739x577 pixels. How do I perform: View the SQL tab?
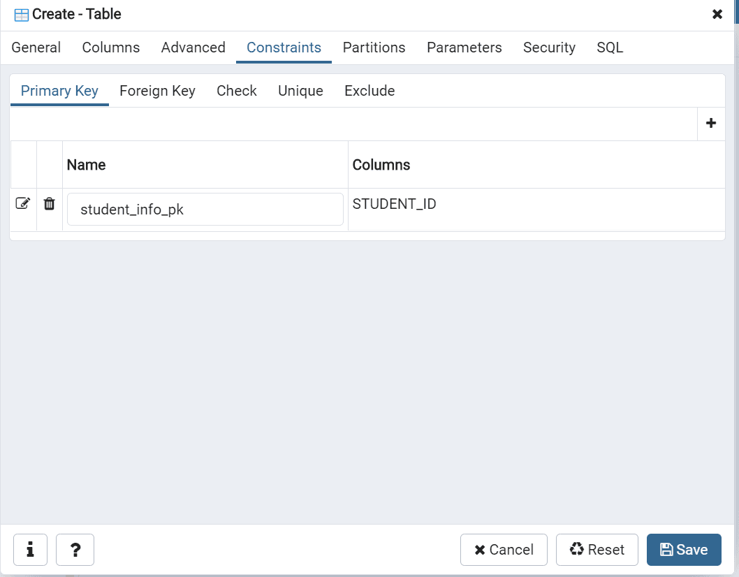click(610, 48)
